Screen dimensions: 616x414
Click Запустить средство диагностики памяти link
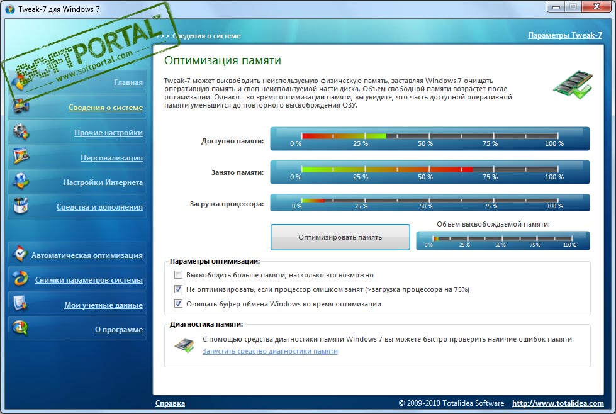pos(271,351)
